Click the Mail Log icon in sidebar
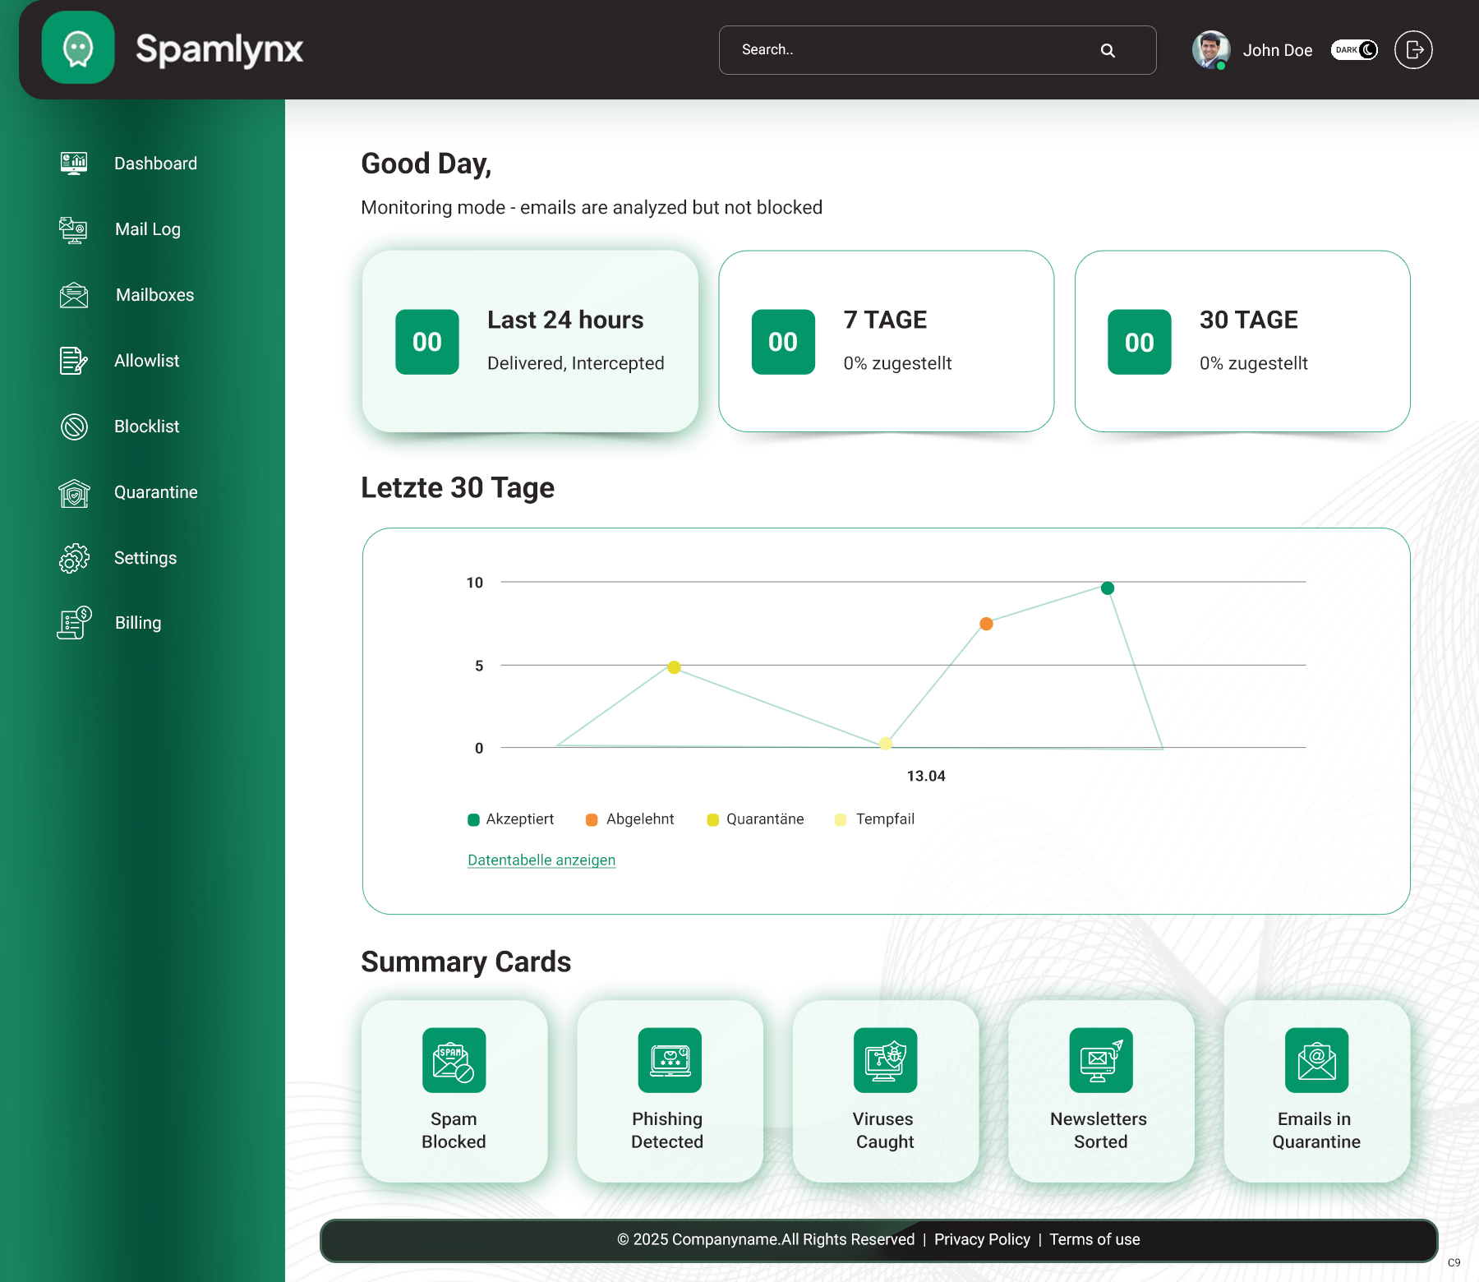The width and height of the screenshot is (1479, 1282). pyautogui.click(x=74, y=229)
